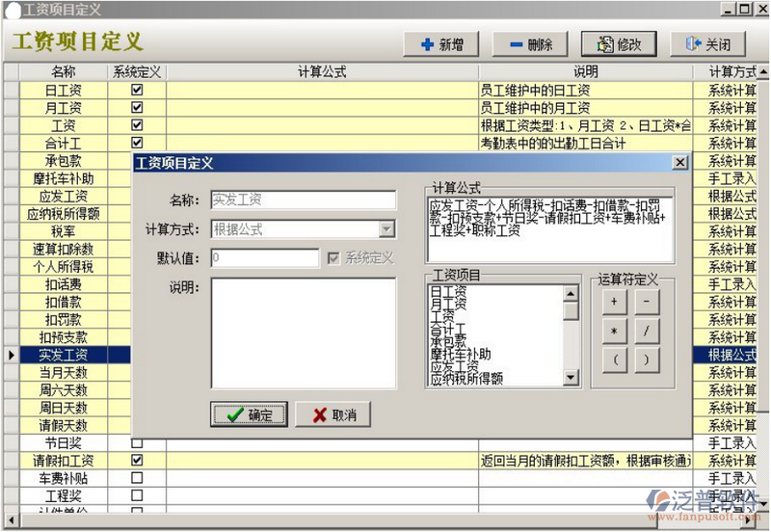Click the 新增 (Add) toolbar button
771x532 pixels.
pos(441,44)
